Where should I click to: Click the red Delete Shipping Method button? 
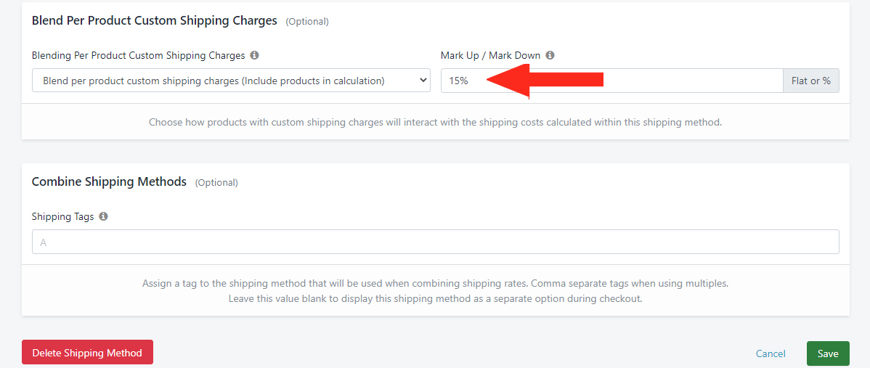coord(87,353)
